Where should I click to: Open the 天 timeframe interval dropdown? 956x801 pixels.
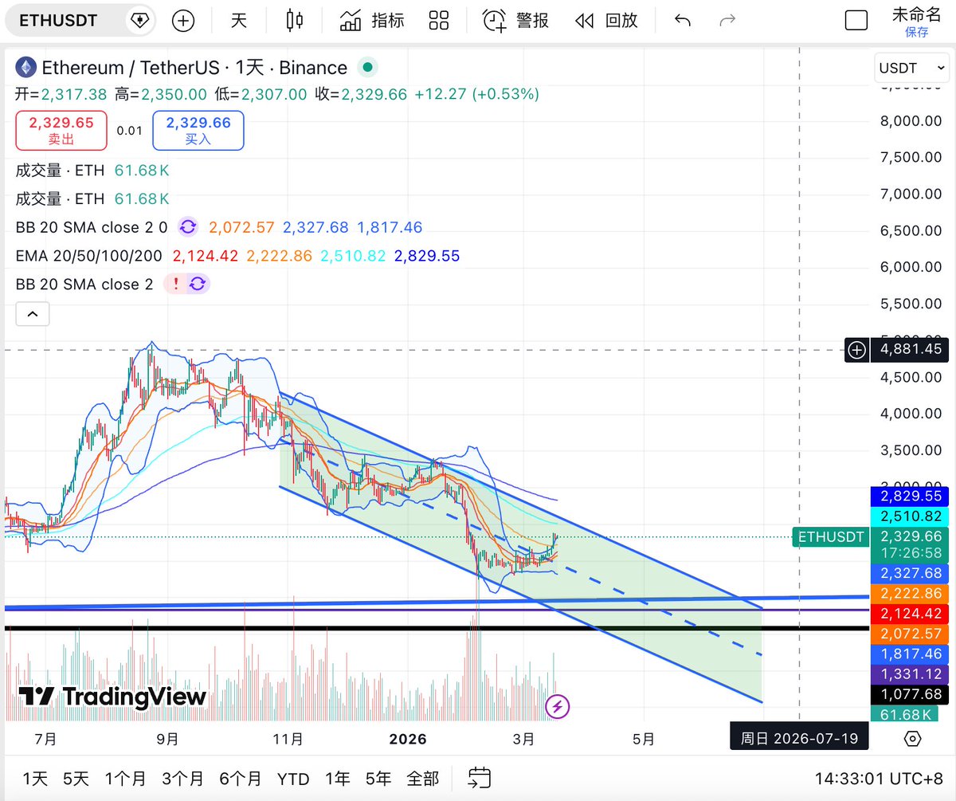click(239, 21)
